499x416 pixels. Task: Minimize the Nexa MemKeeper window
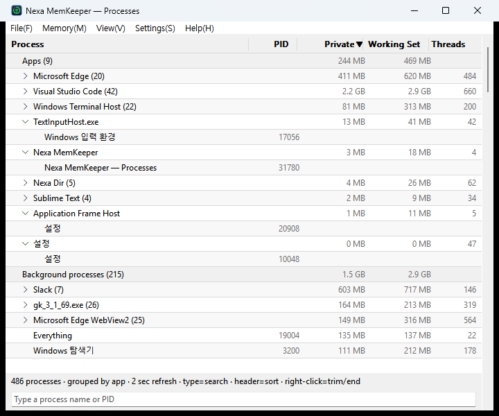point(414,11)
